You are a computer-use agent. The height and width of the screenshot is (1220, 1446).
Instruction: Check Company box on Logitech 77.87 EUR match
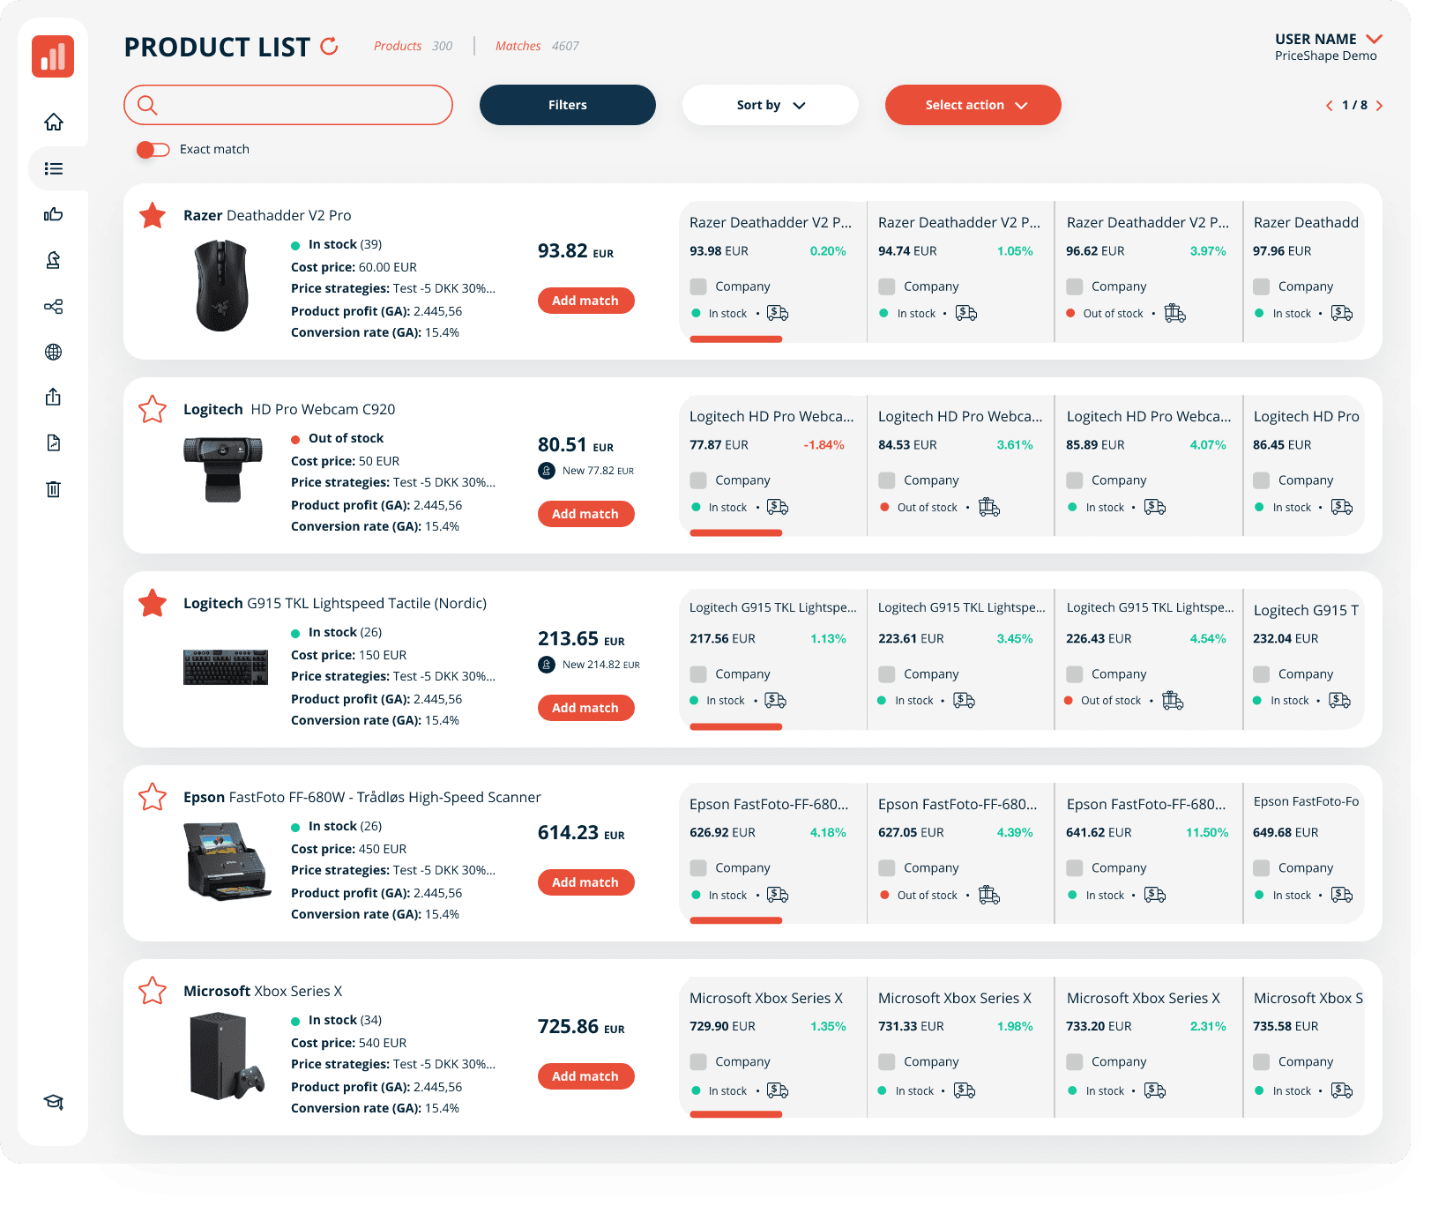coord(698,480)
